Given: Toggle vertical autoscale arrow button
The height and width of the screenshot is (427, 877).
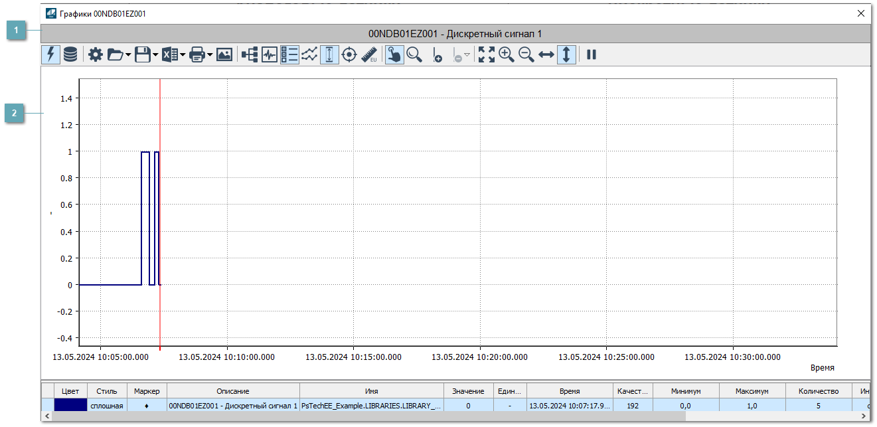Looking at the screenshot, I should tap(566, 55).
